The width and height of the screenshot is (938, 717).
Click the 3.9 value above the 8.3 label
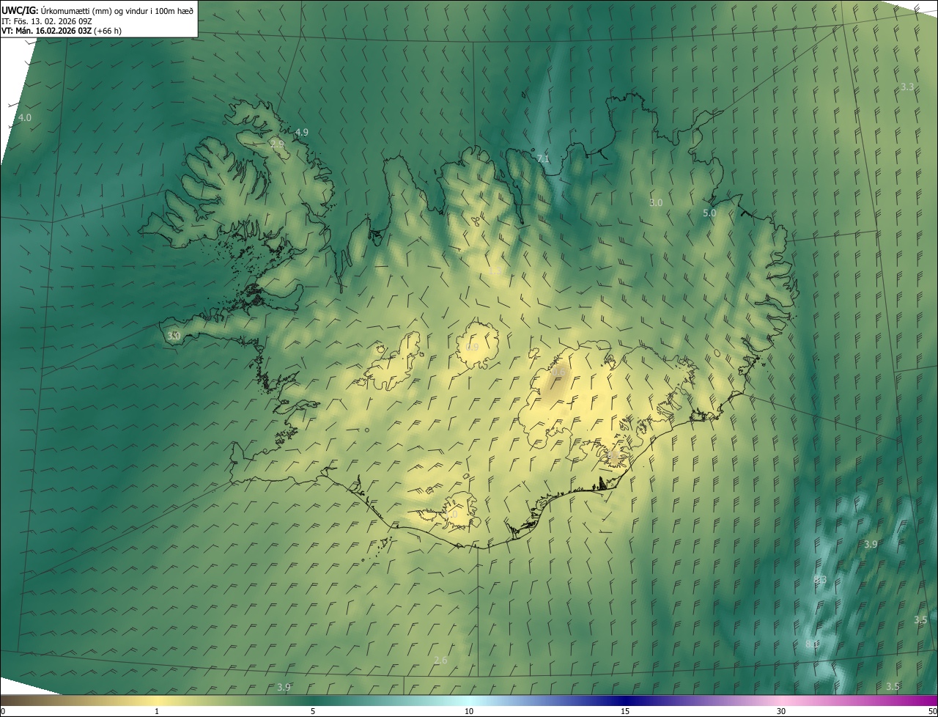click(871, 544)
